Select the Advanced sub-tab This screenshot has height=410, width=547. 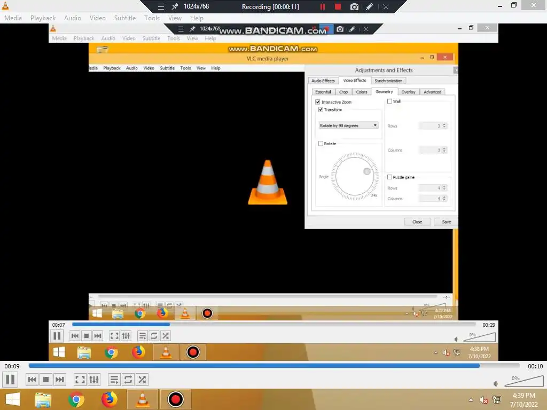point(433,92)
